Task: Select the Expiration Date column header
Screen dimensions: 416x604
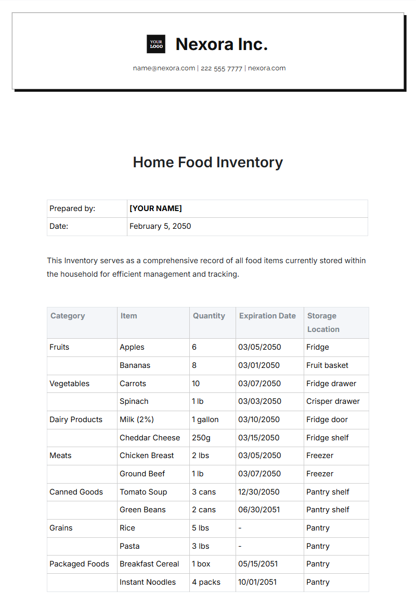Action: (x=267, y=316)
